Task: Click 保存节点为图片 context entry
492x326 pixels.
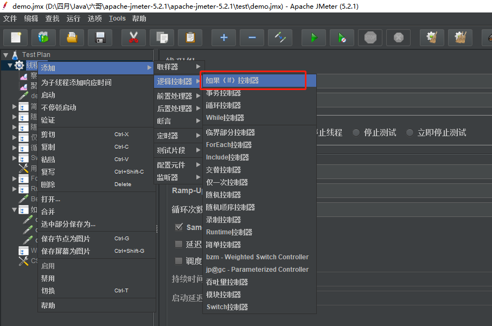Action: tap(97, 239)
